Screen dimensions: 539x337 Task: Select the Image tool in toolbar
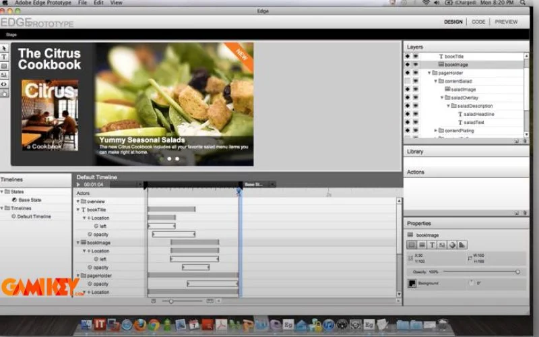pos(4,75)
